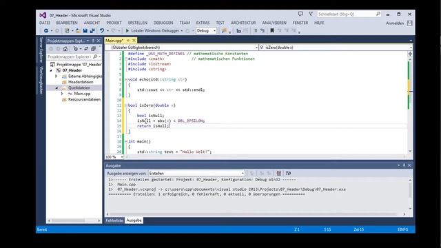The width and height of the screenshot is (441, 248).
Task: Collapse the #include block outline box
Action: click(x=126, y=59)
